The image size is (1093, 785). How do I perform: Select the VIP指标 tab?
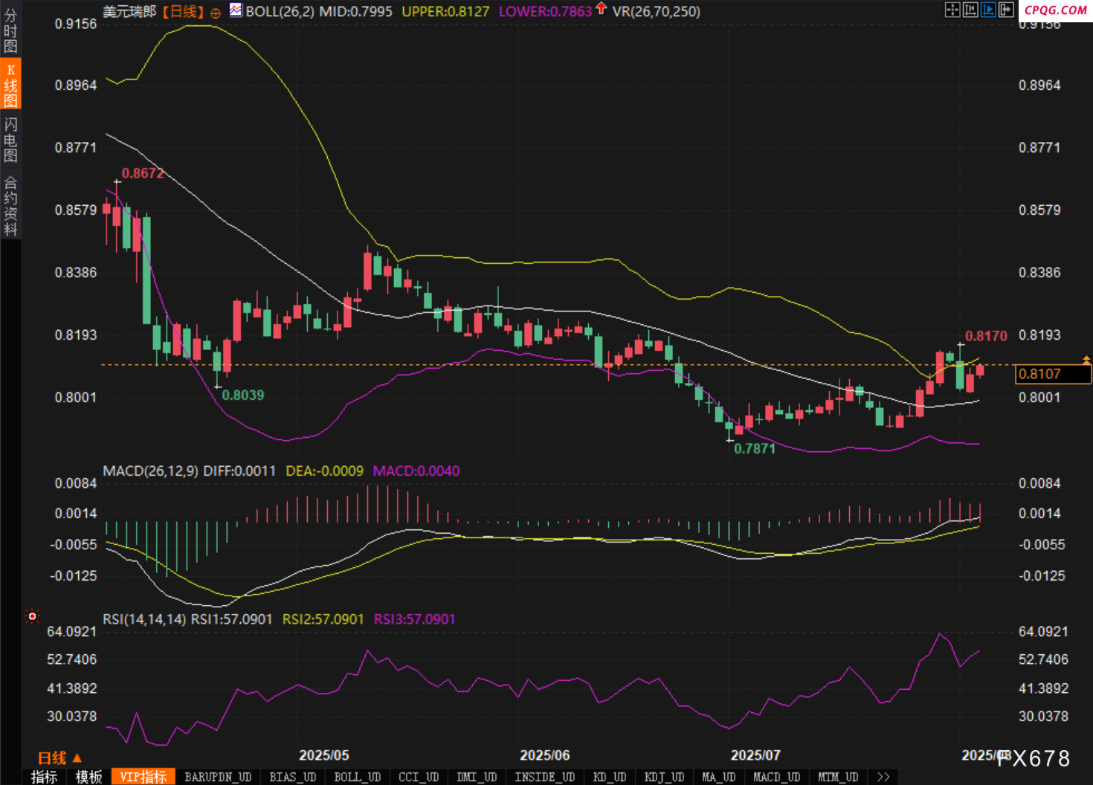tap(144, 777)
